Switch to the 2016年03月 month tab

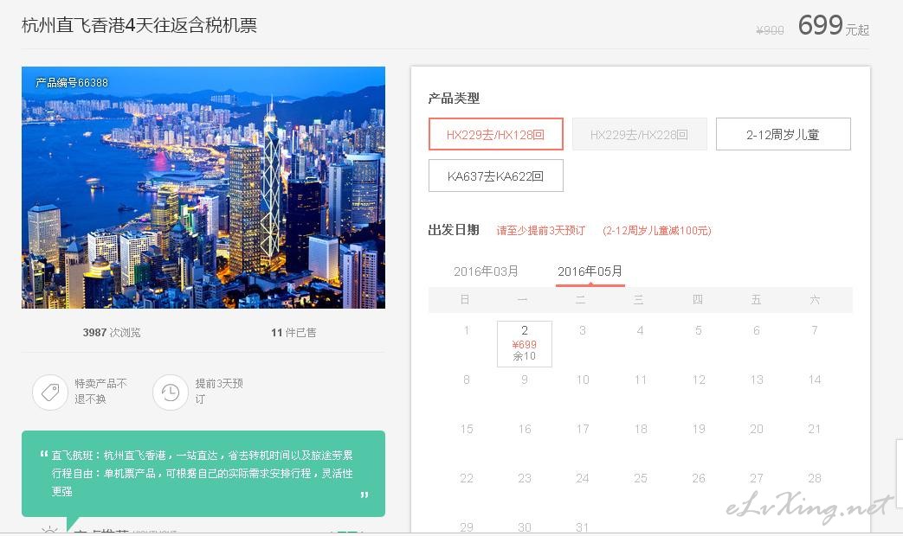486,271
